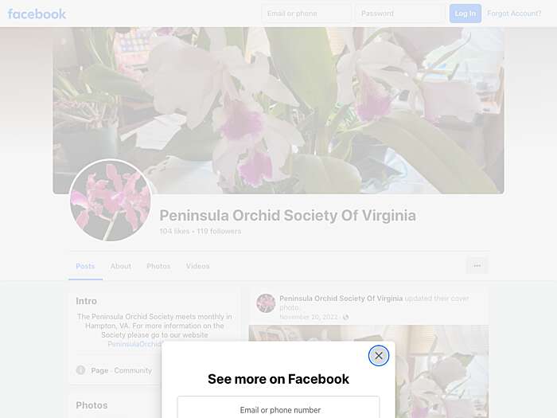Viewport: 557px width, 418px height.
Task: Click Email or phone number field in dialog
Action: (x=278, y=408)
